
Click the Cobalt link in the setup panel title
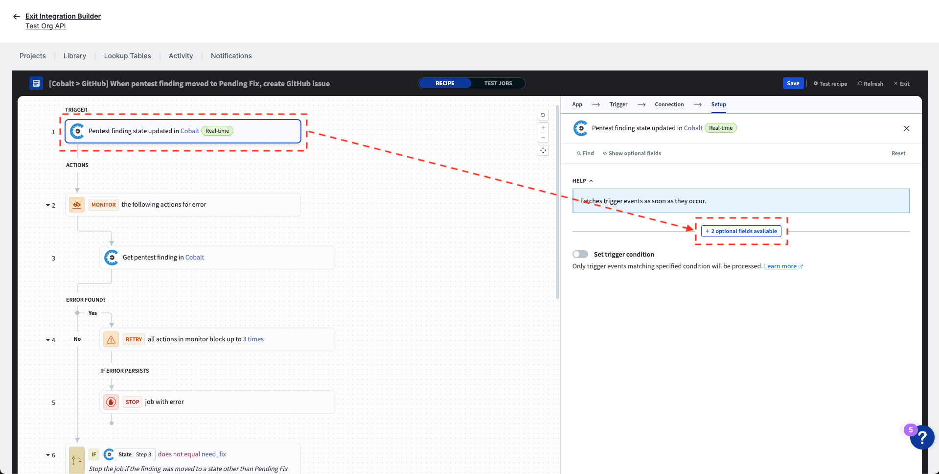[693, 128]
